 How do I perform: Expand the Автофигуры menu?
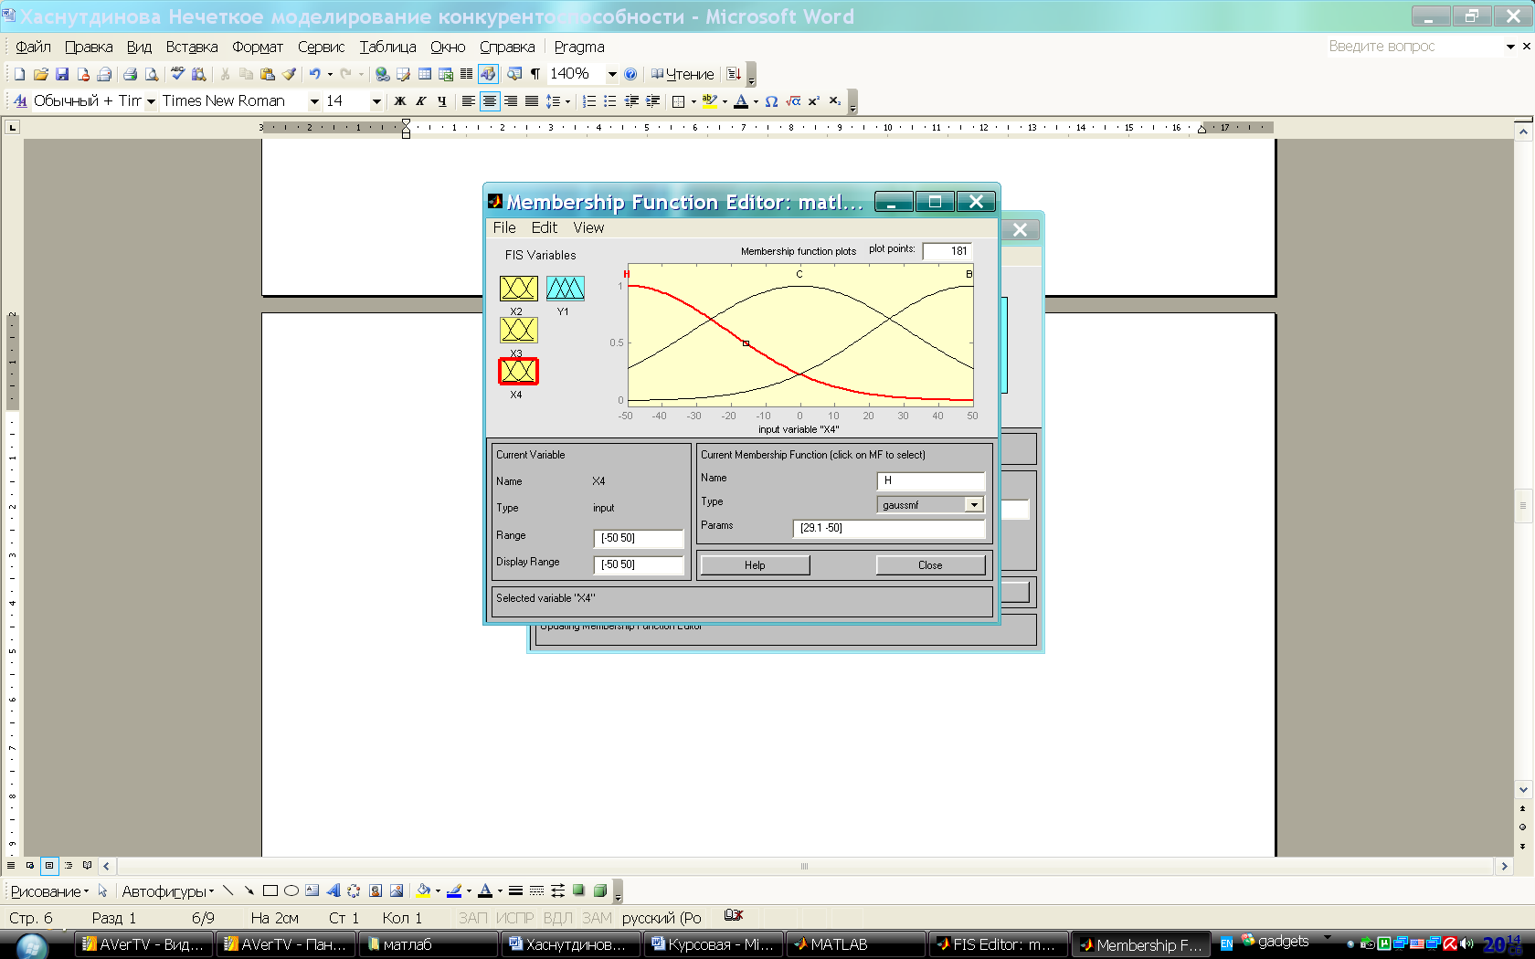click(x=168, y=891)
